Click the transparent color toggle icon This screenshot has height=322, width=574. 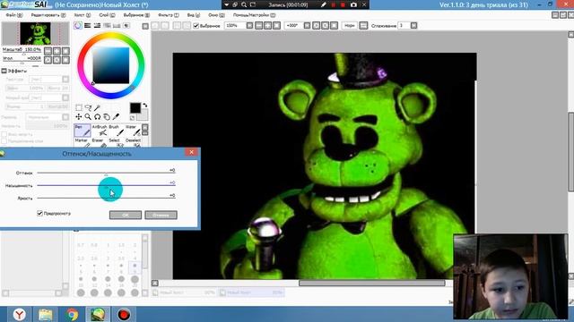click(x=133, y=118)
